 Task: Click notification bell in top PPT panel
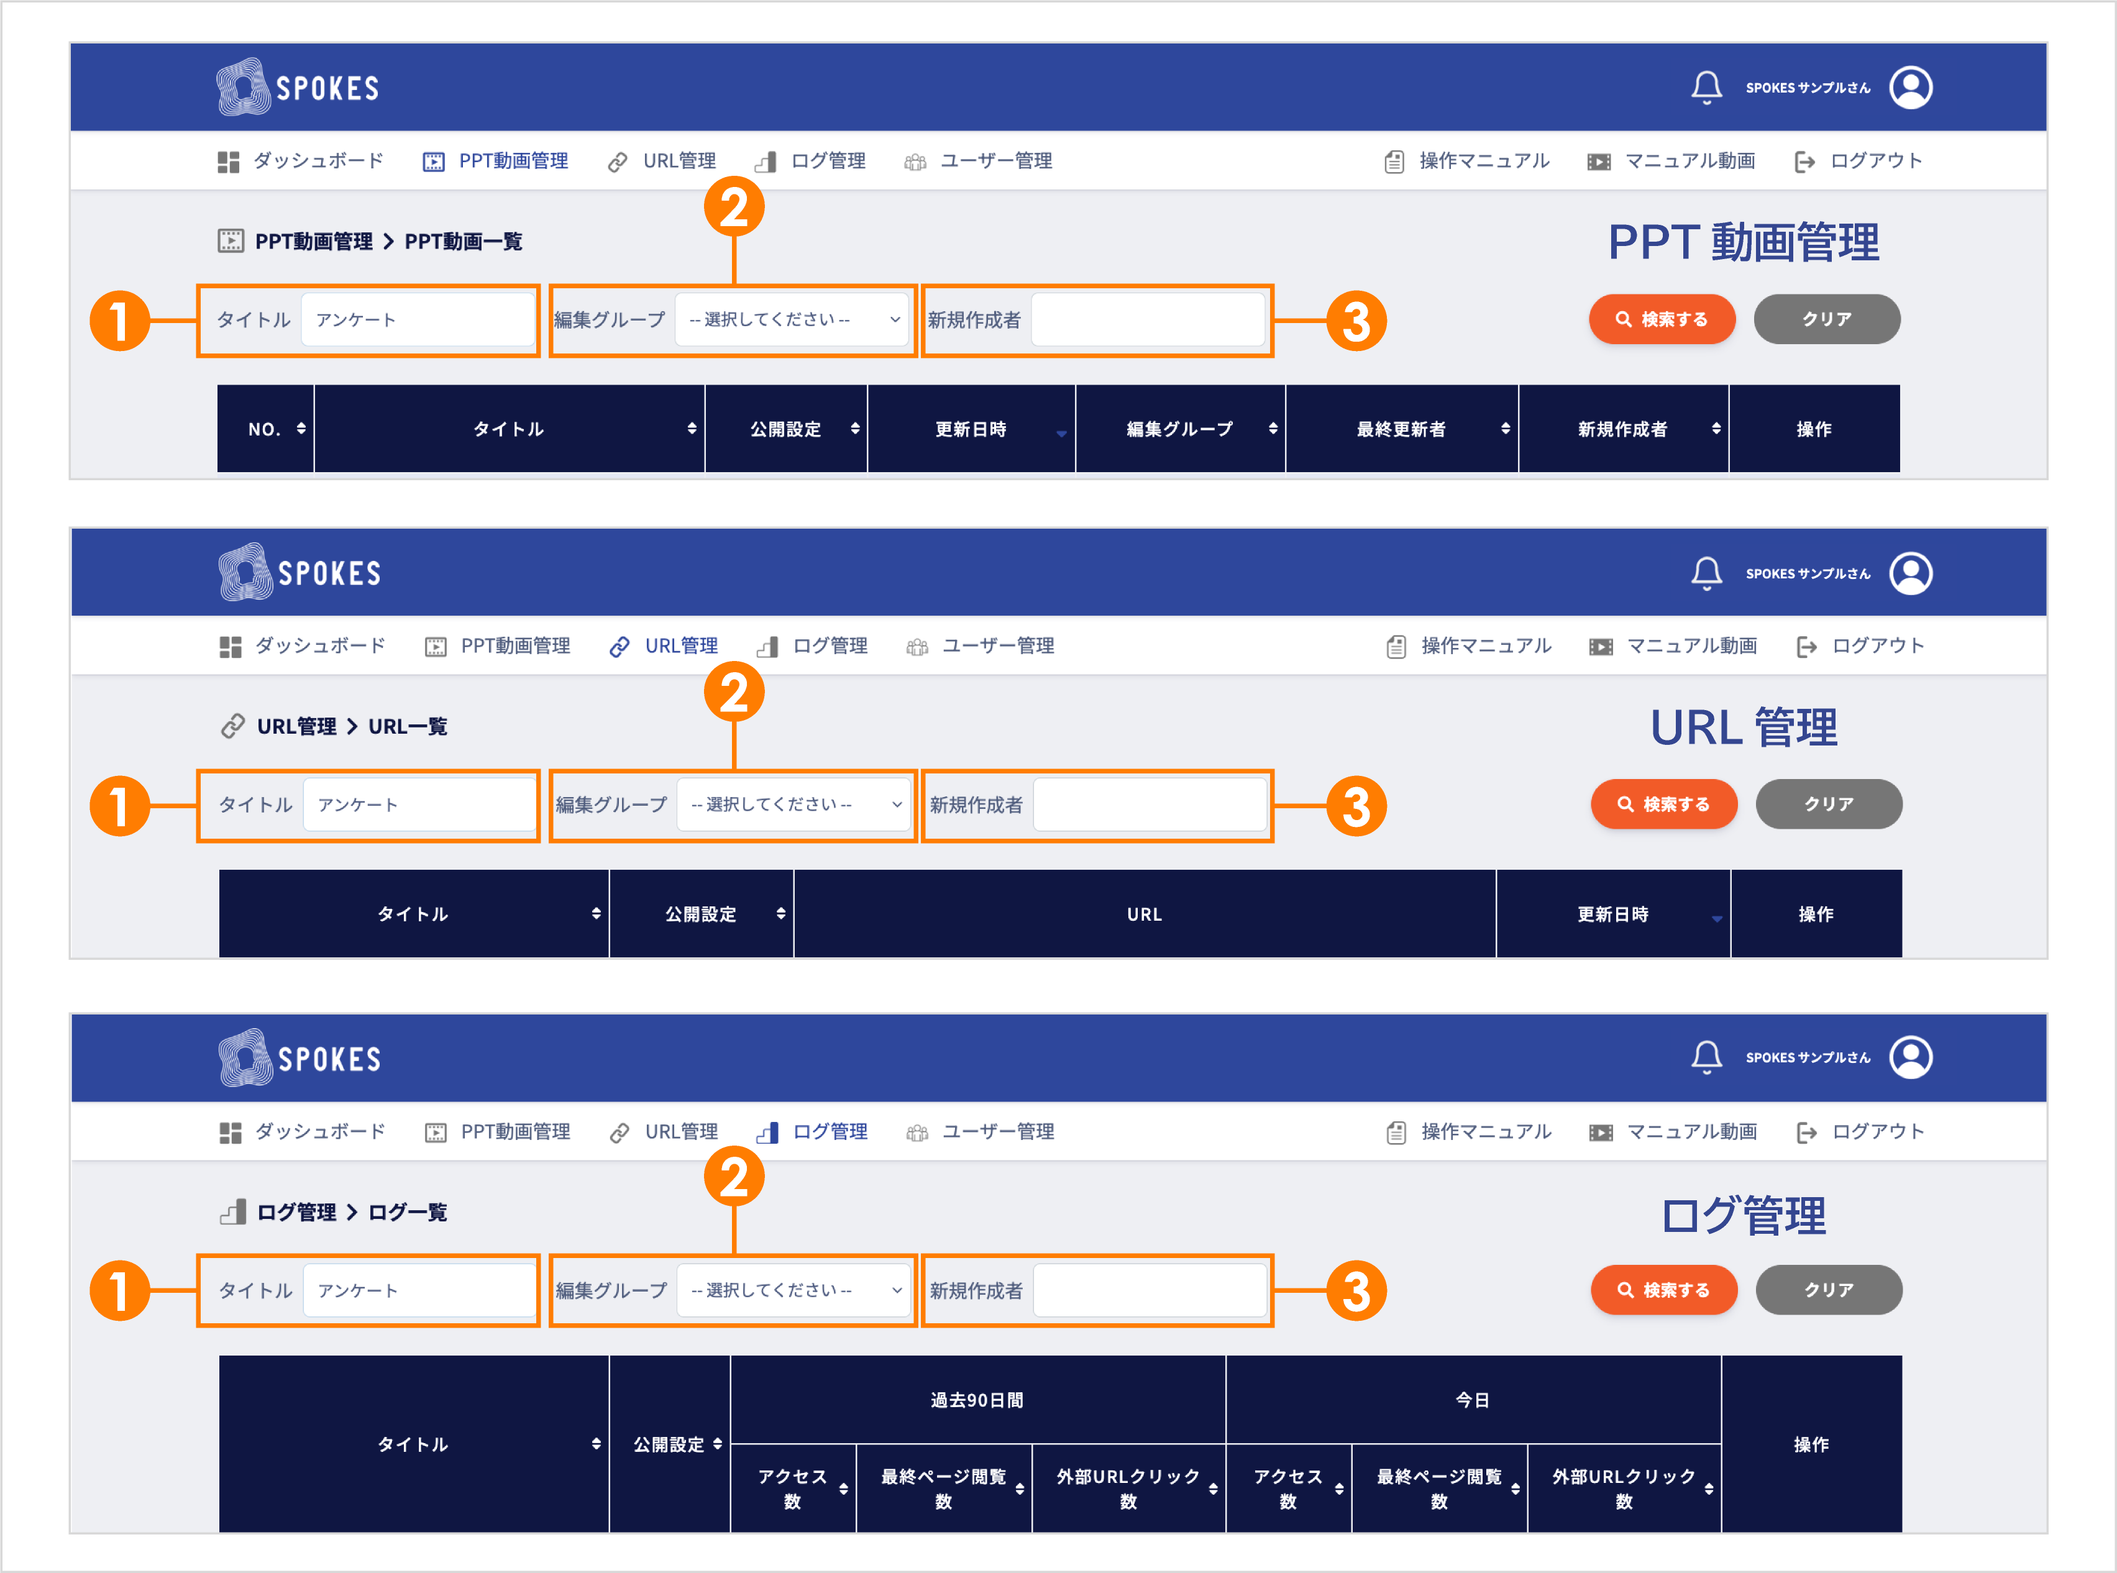tap(1706, 88)
